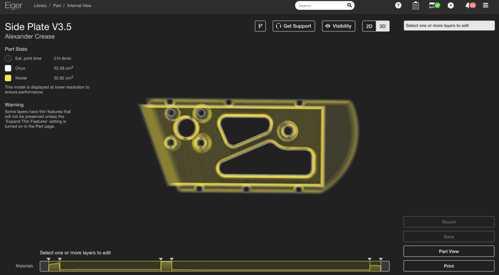
Task: Click into the Search field
Action: 321,5
